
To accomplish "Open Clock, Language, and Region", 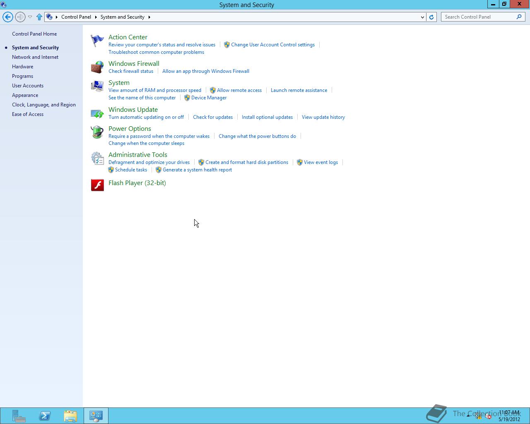I will pyautogui.click(x=44, y=105).
